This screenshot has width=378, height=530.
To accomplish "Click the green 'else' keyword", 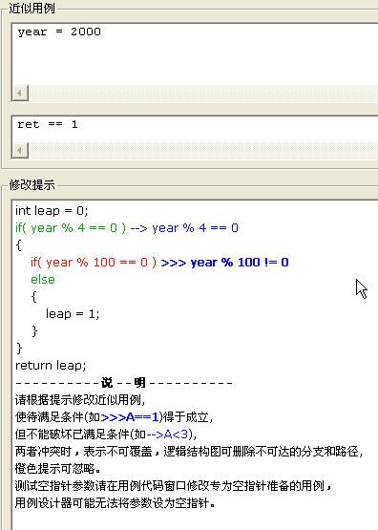I will (43, 280).
